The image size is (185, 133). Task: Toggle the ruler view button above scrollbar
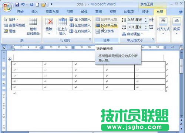pyautogui.click(x=181, y=48)
